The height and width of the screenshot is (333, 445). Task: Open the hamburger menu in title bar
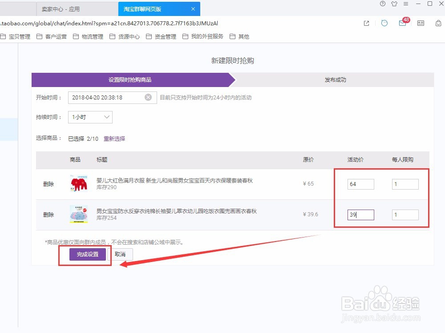click(406, 4)
